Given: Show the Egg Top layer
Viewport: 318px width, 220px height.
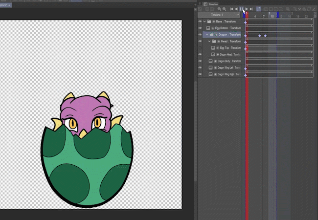Looking at the screenshot, I should point(200,48).
